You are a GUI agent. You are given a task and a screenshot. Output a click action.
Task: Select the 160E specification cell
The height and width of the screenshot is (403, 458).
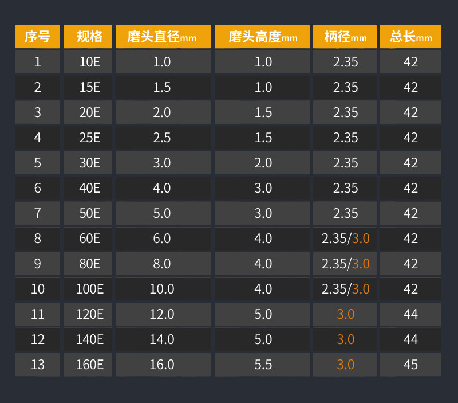point(89,365)
